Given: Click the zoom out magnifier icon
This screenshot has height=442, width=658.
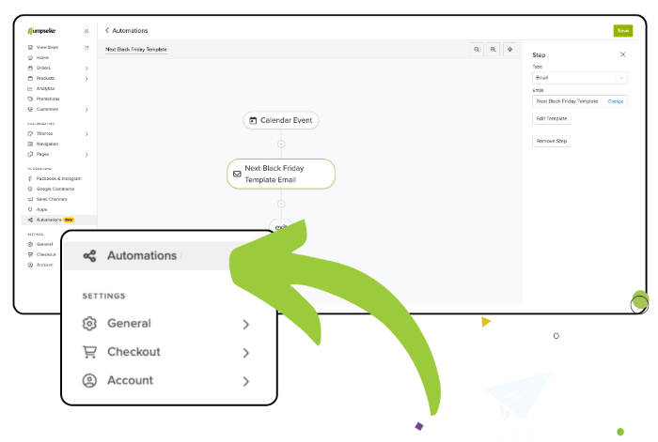Looking at the screenshot, I should pos(477,49).
